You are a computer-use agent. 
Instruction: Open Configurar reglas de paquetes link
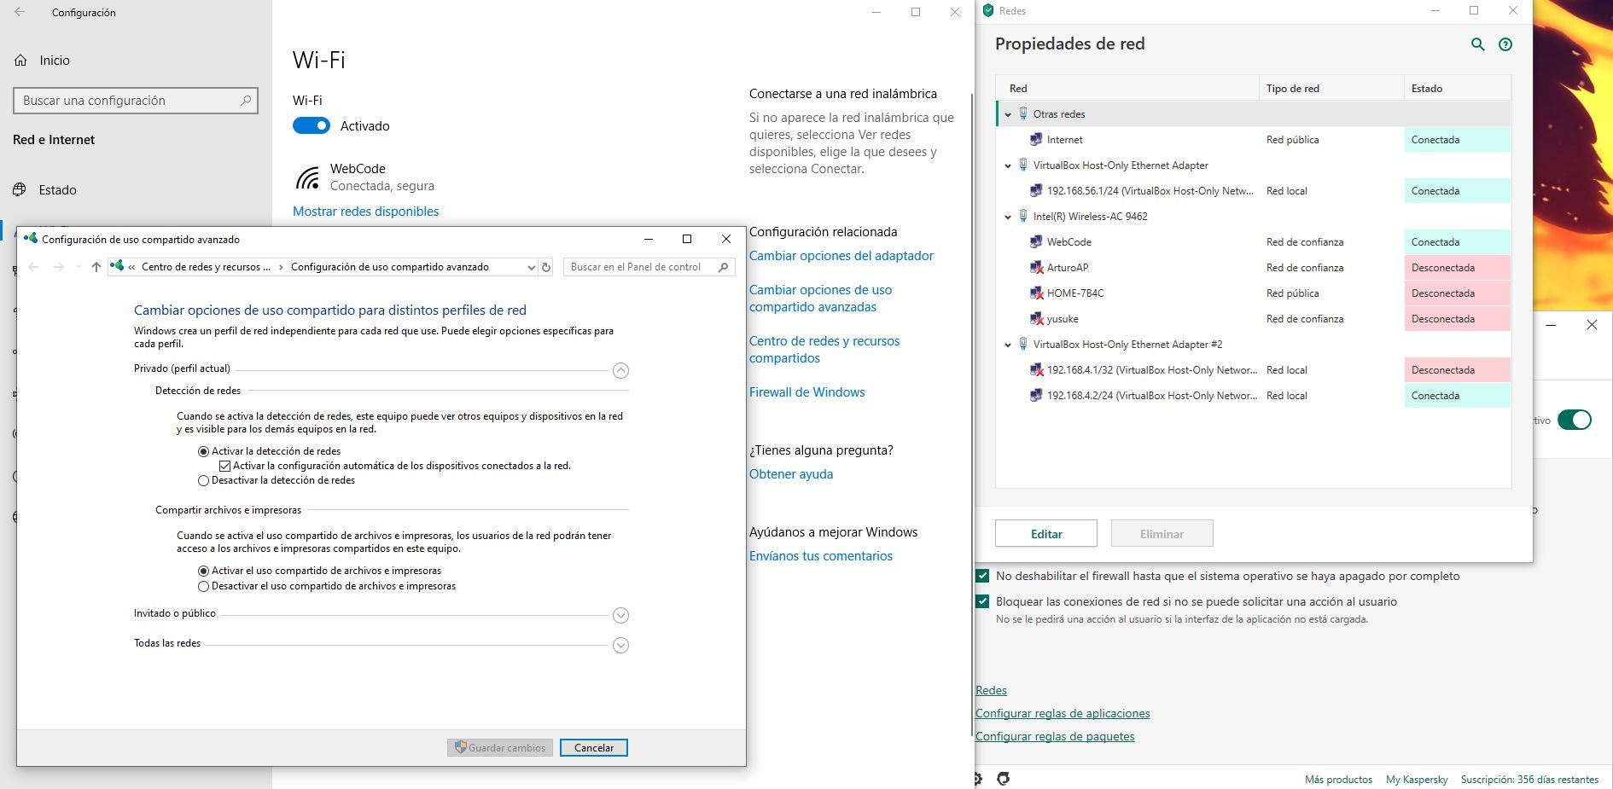[x=1055, y=736]
